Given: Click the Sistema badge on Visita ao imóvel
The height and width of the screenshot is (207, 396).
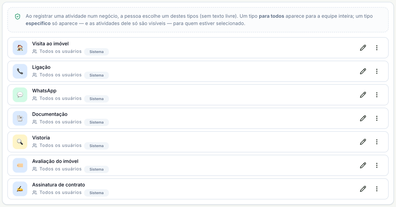Looking at the screenshot, I should 97,52.
